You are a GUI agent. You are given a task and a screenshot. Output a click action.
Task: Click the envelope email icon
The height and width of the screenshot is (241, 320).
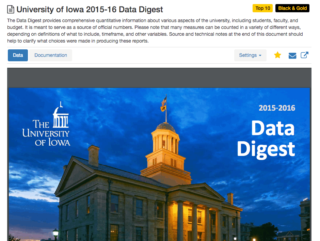pyautogui.click(x=292, y=55)
